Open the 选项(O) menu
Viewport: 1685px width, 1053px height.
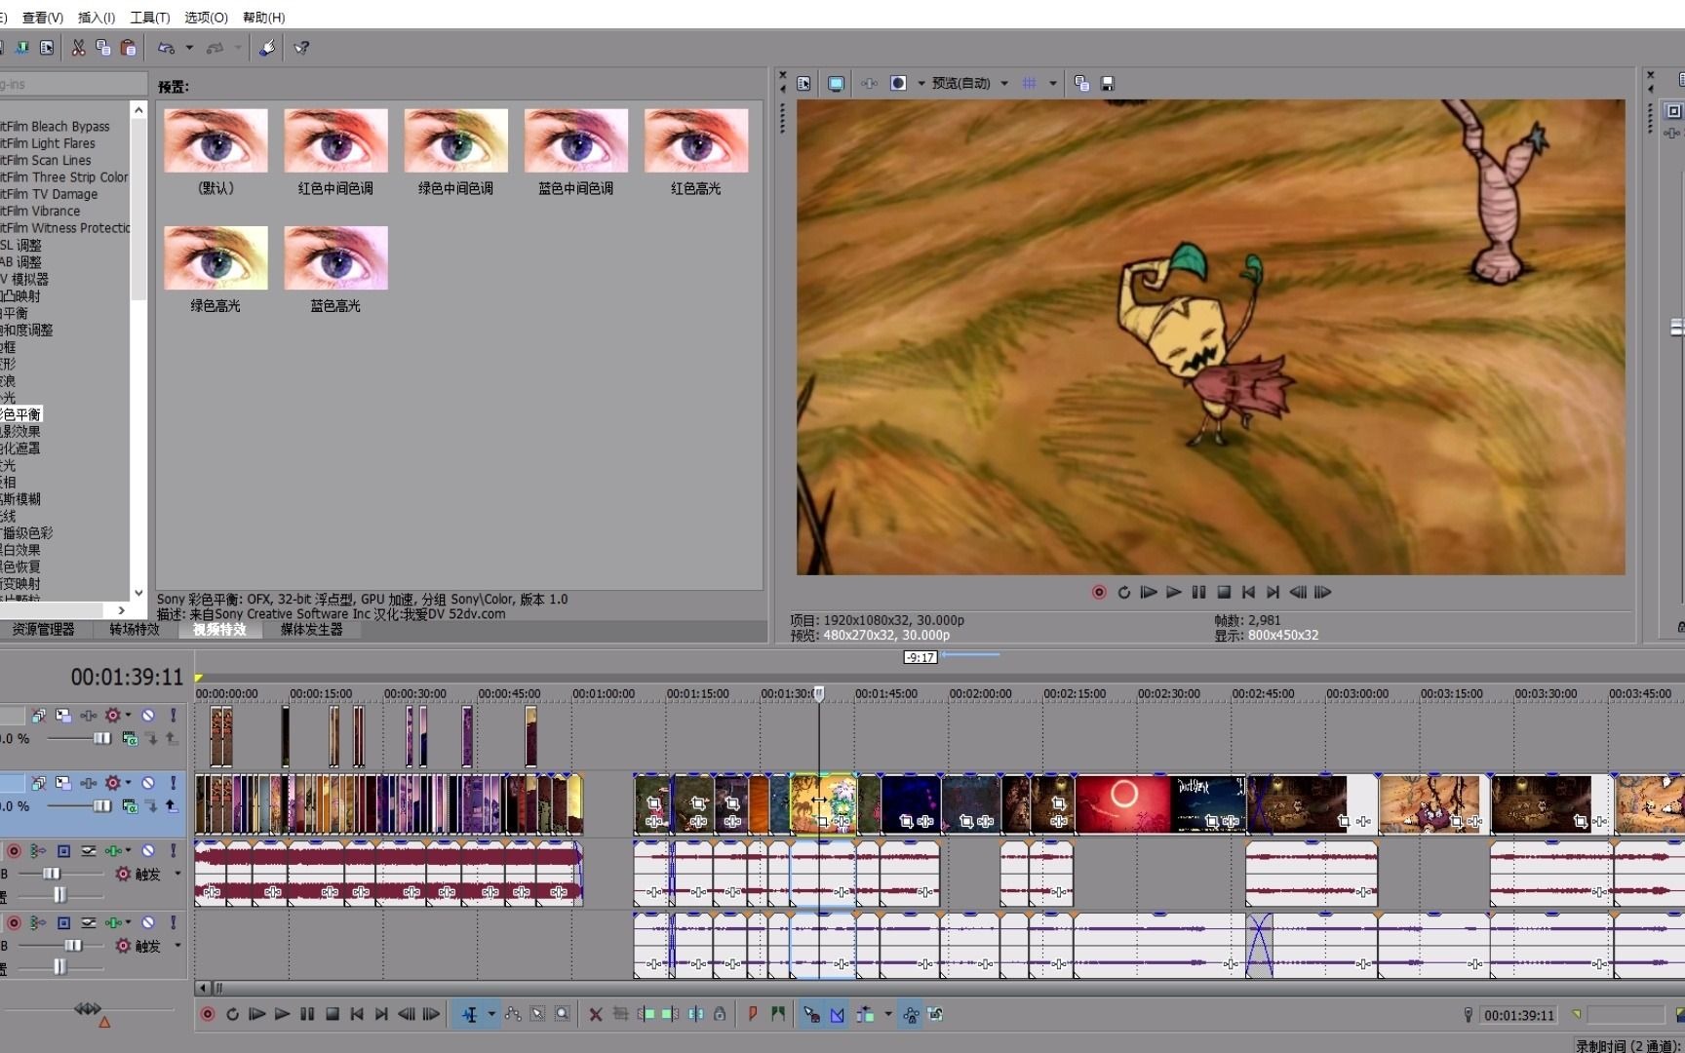206,18
